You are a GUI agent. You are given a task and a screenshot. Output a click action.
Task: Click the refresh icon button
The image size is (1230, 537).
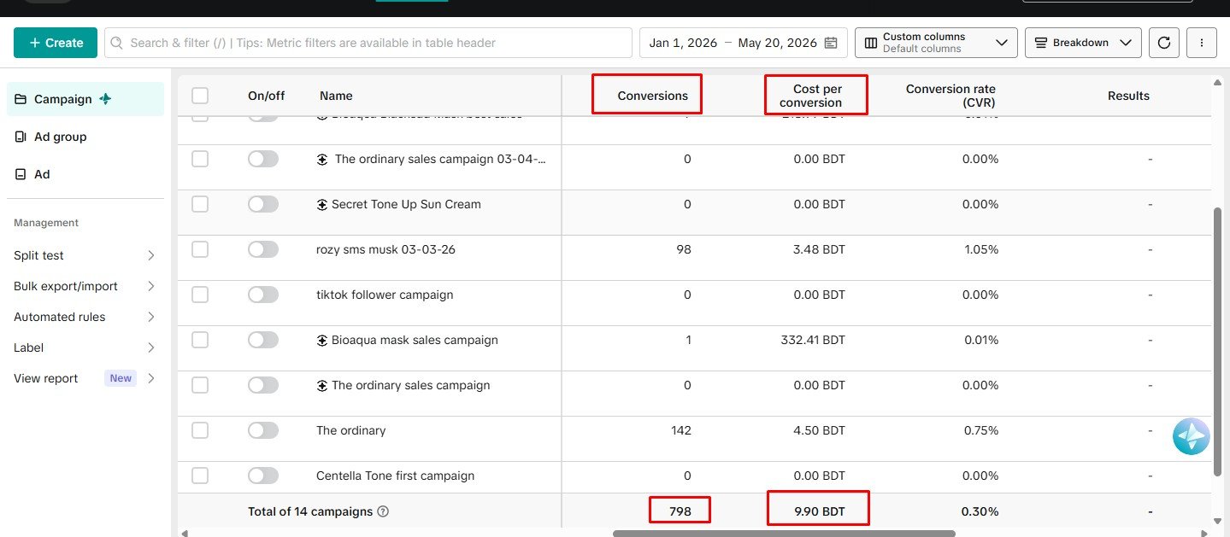click(x=1164, y=43)
